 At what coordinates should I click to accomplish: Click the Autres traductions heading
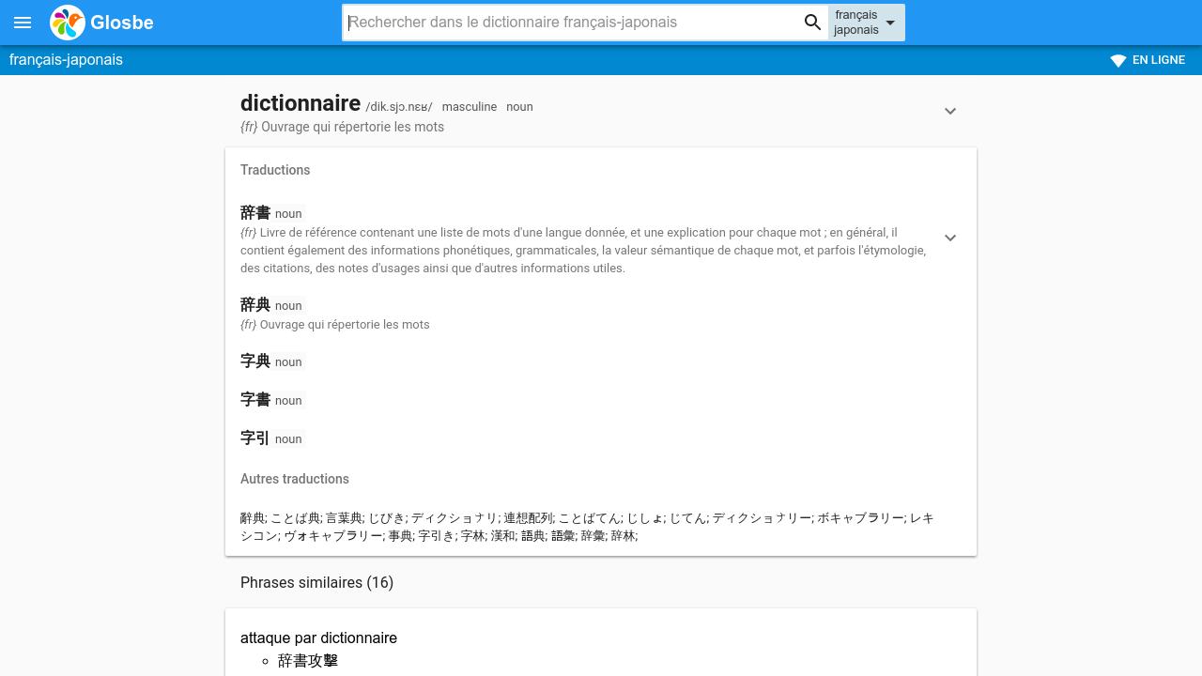tap(295, 479)
